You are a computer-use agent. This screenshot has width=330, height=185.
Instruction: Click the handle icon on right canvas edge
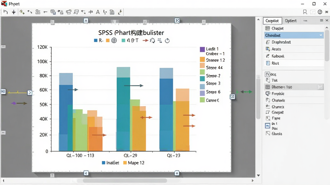pyautogui.click(x=232, y=97)
